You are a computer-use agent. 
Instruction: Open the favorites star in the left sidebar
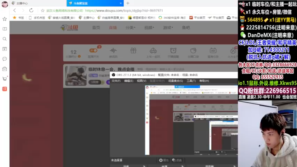coord(4,19)
